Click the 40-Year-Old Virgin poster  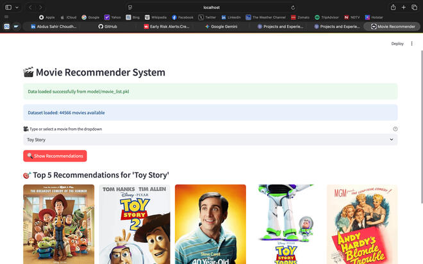[210, 224]
